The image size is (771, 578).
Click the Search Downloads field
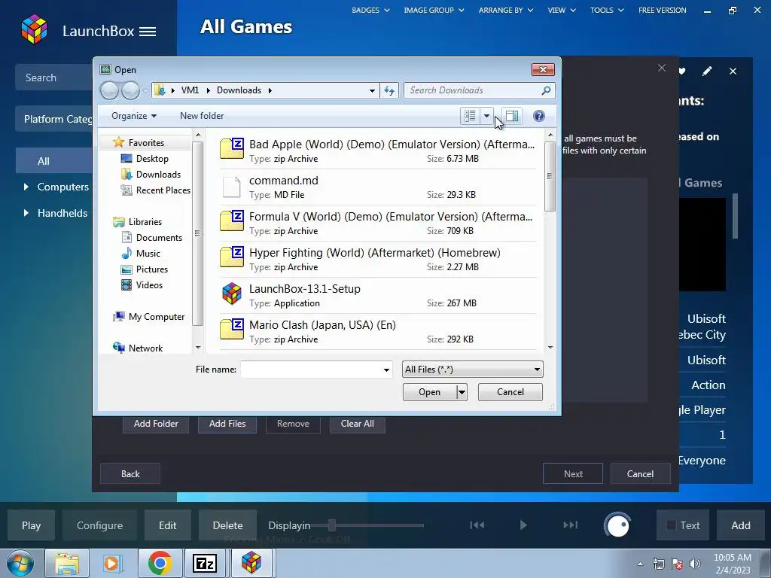[472, 90]
